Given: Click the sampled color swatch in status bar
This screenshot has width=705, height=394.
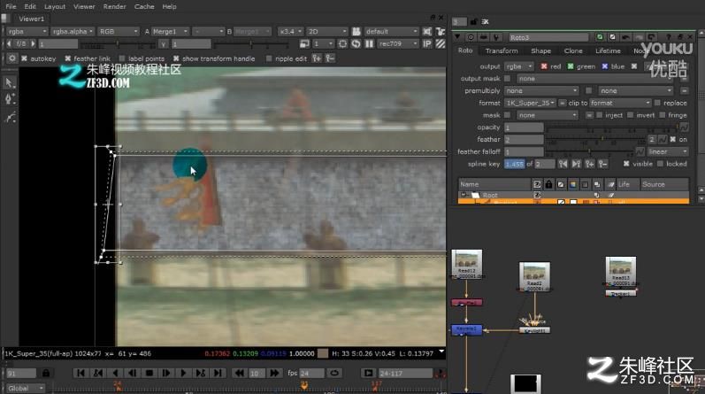Looking at the screenshot, I should tap(323, 353).
